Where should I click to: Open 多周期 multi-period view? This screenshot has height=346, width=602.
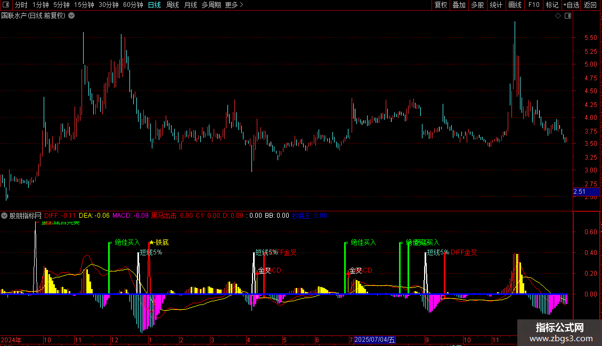click(211, 5)
